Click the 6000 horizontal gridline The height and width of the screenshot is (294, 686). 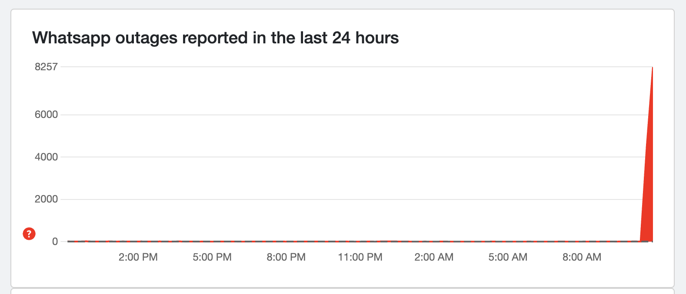348,114
